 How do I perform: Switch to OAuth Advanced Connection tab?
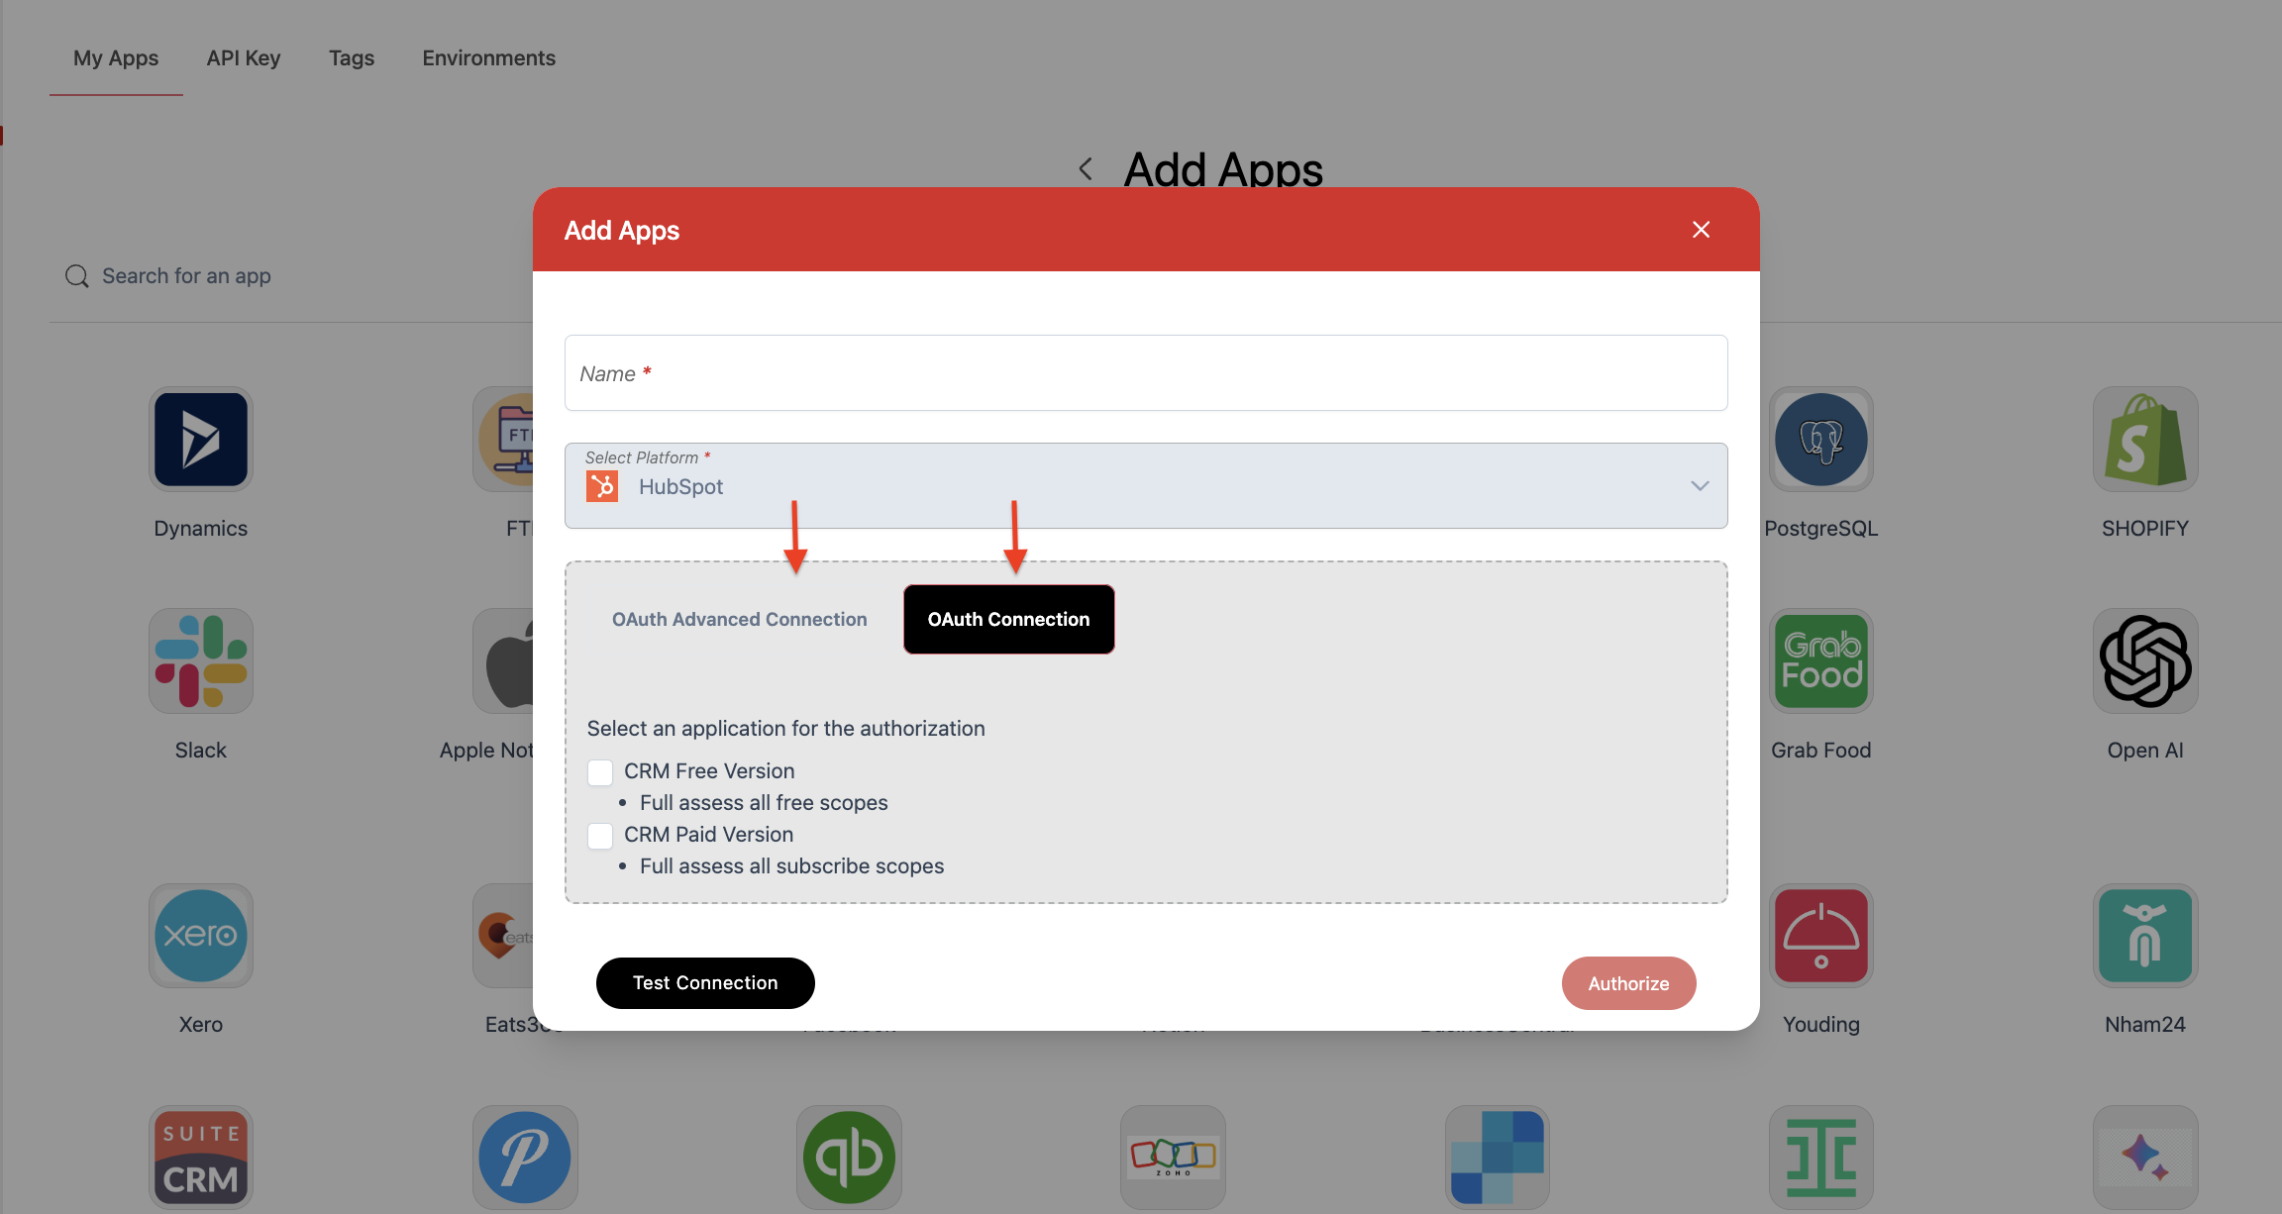pos(740,618)
